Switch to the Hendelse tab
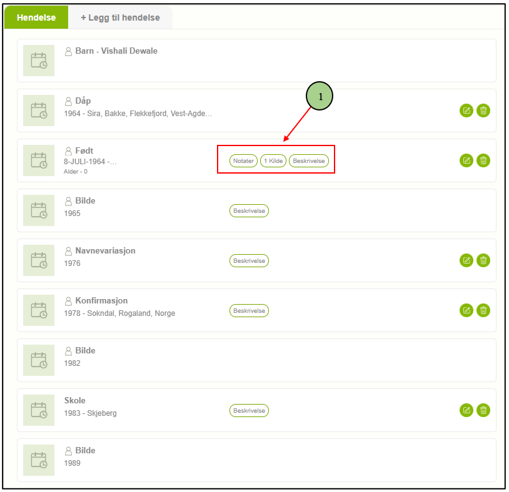This screenshot has width=509, height=492. point(36,17)
